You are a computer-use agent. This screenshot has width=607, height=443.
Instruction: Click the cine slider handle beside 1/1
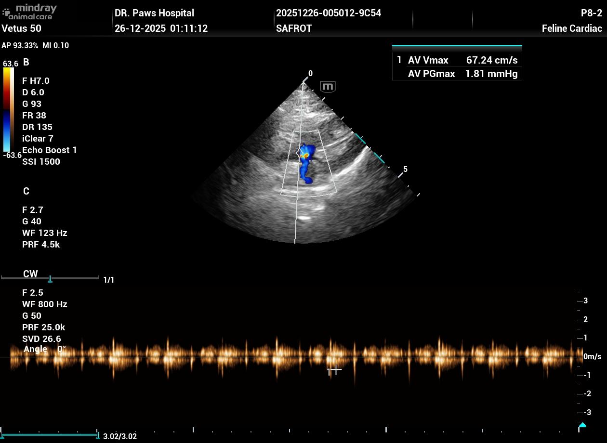50,279
